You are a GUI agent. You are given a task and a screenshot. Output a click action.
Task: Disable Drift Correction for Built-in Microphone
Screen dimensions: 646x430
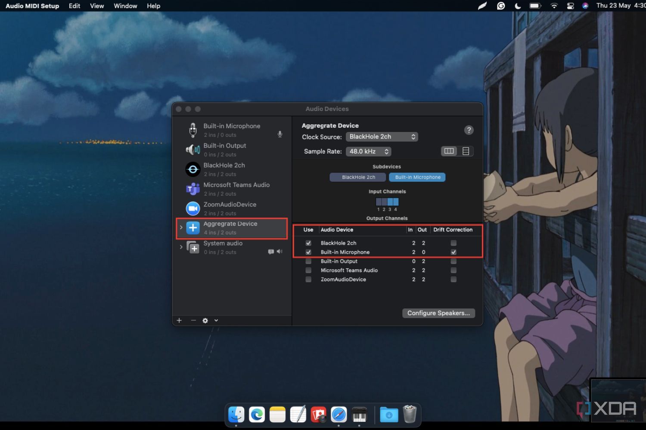tap(453, 252)
